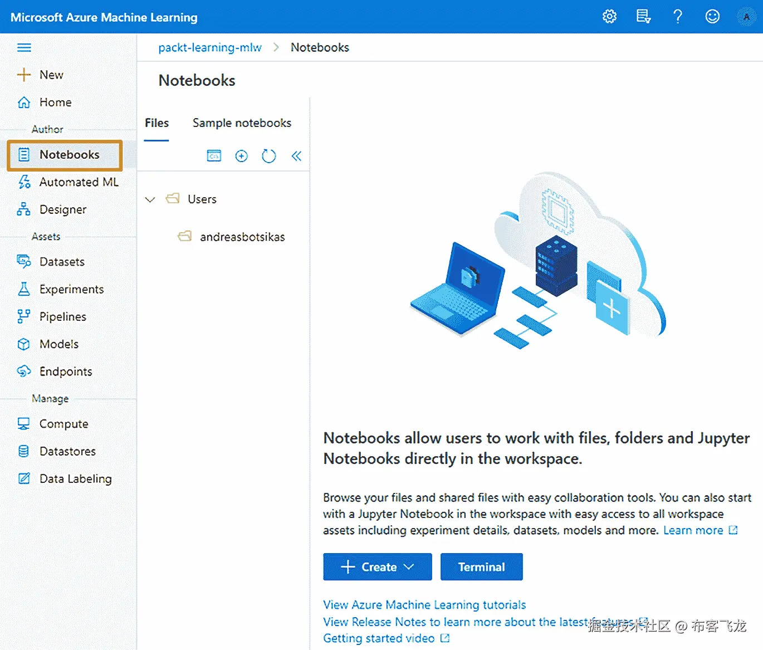Image resolution: width=763 pixels, height=650 pixels.
Task: Open the Terminal from Notebooks page
Action: (481, 566)
